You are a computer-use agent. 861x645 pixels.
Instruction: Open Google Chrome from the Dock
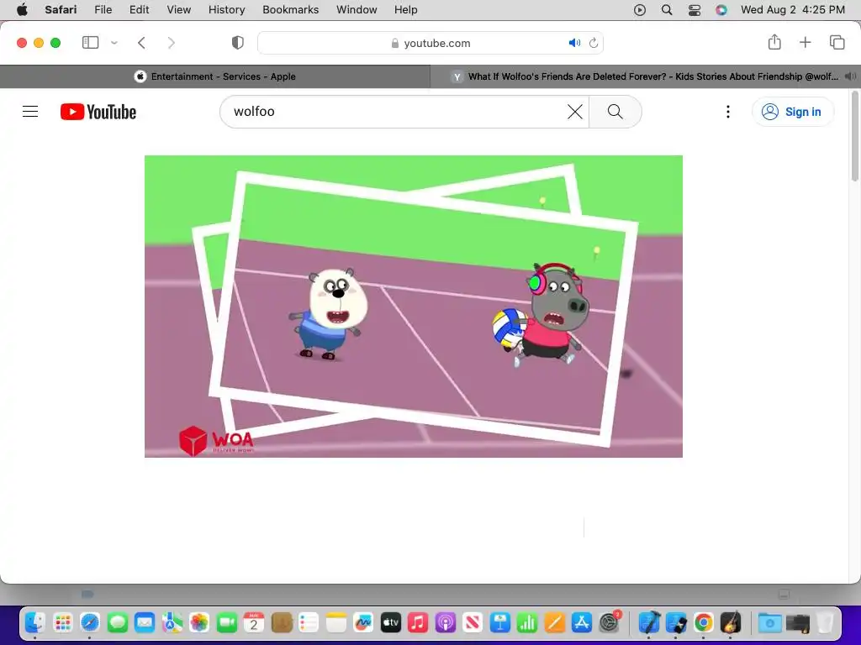click(x=704, y=623)
